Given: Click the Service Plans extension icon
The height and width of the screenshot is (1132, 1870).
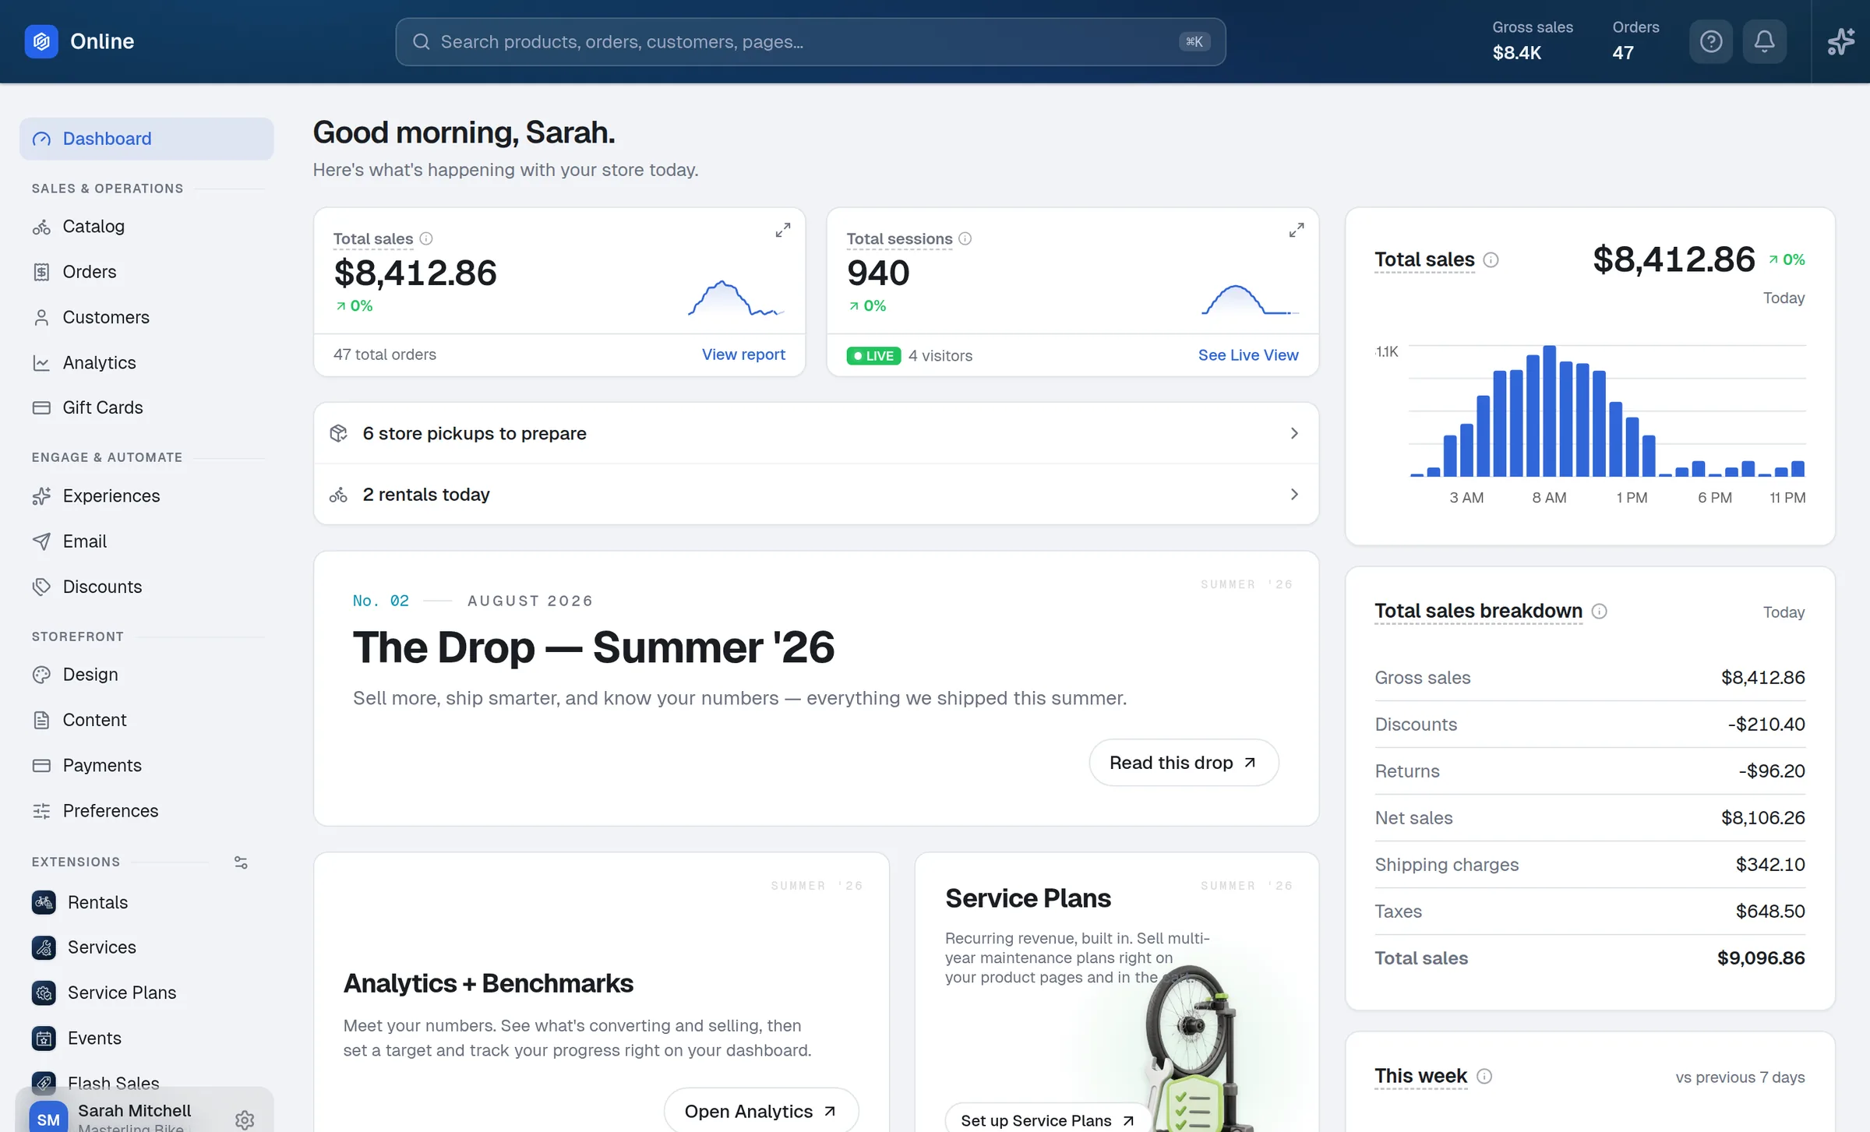Looking at the screenshot, I should [44, 993].
